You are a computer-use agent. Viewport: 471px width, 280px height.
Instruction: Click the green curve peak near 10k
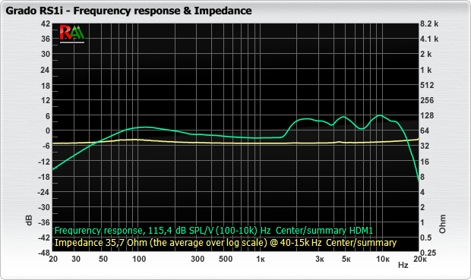point(380,115)
